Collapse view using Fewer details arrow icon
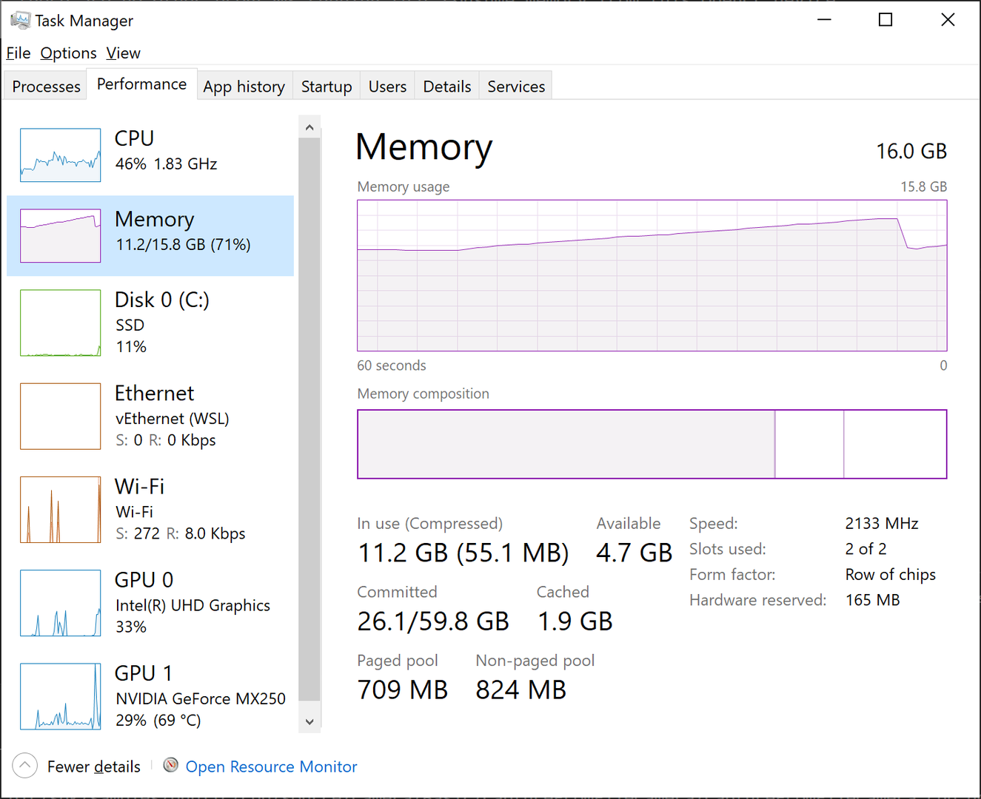981x799 pixels. click(x=25, y=766)
